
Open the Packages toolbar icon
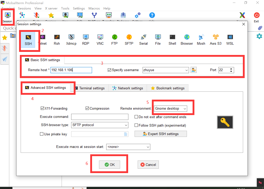click(123, 15)
